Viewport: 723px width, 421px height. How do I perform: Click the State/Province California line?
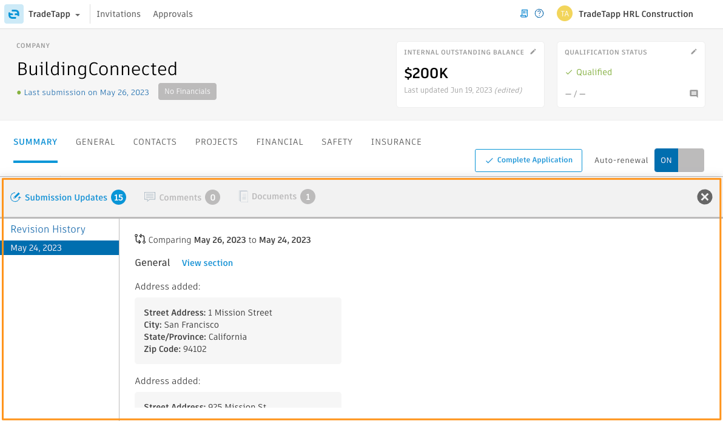point(195,337)
